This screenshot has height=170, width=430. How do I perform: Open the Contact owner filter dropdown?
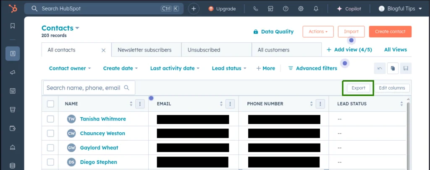tap(70, 68)
